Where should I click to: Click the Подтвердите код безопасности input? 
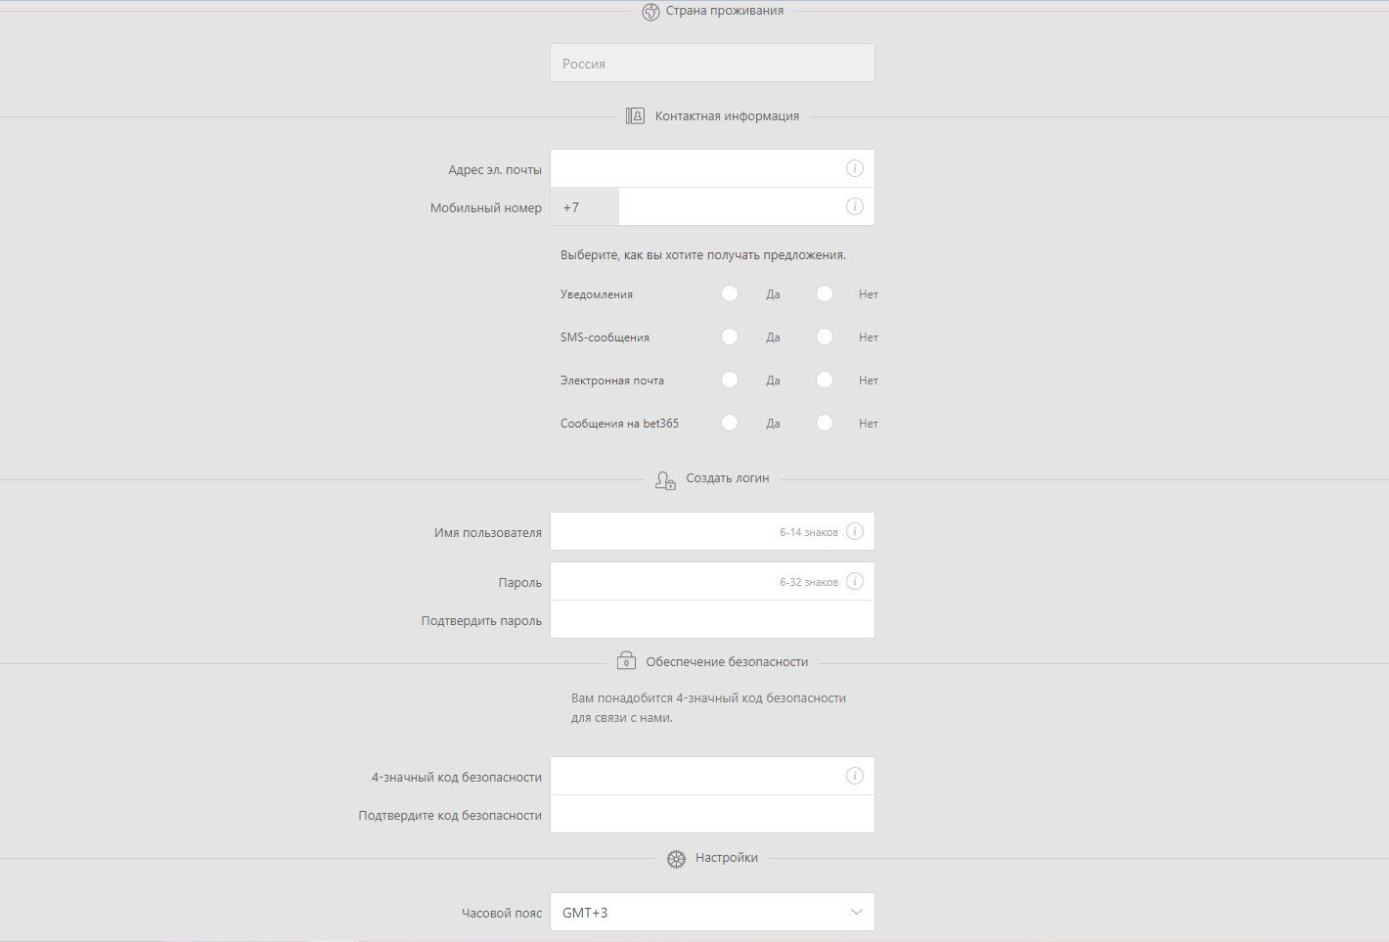(712, 814)
